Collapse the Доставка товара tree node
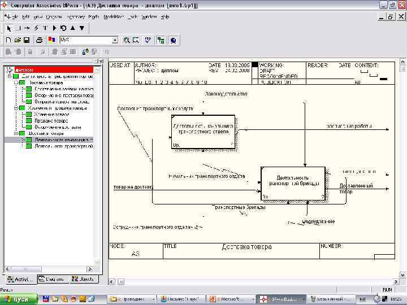The height and width of the screenshot is (305, 407). tap(17, 133)
